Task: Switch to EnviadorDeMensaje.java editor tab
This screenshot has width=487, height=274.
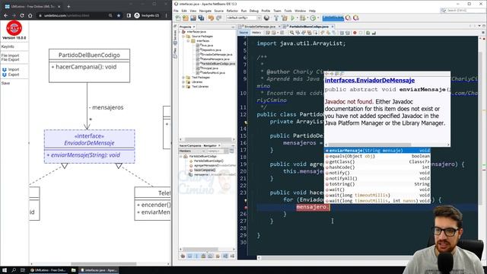Action: [260, 27]
